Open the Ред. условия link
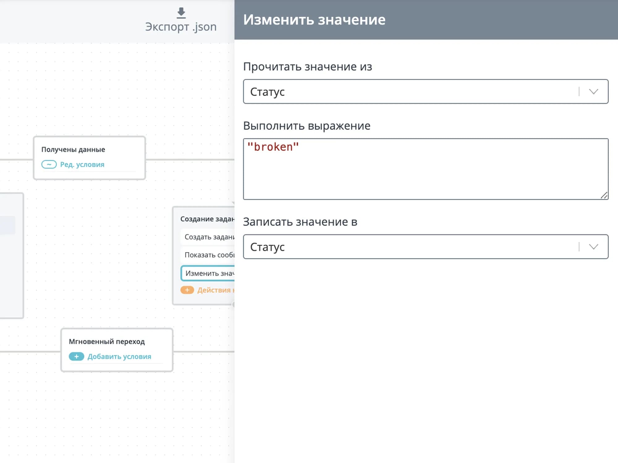The image size is (618, 463). pyautogui.click(x=82, y=165)
